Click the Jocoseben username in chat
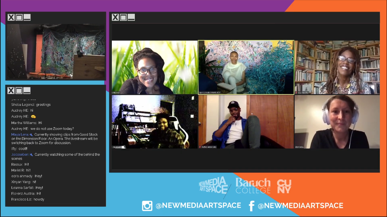Viewport: 387px width, 217px height. click(20, 154)
